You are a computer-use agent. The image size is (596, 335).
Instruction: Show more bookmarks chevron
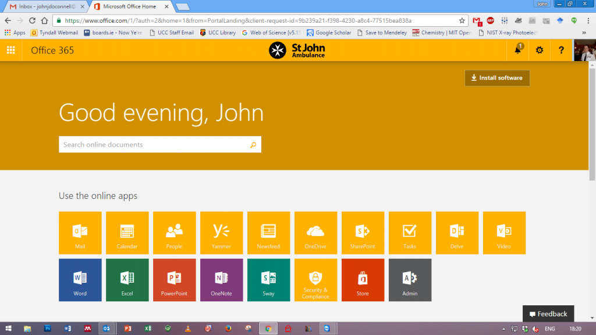584,33
